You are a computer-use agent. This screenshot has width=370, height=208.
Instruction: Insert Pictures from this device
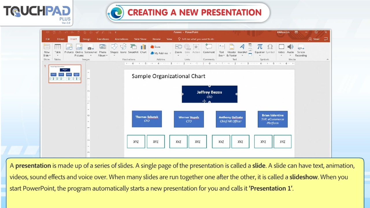[x=69, y=49]
